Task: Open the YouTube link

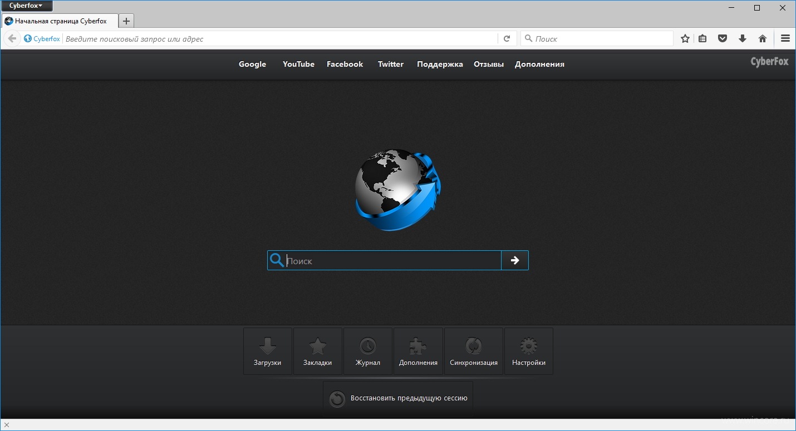Action: tap(298, 65)
